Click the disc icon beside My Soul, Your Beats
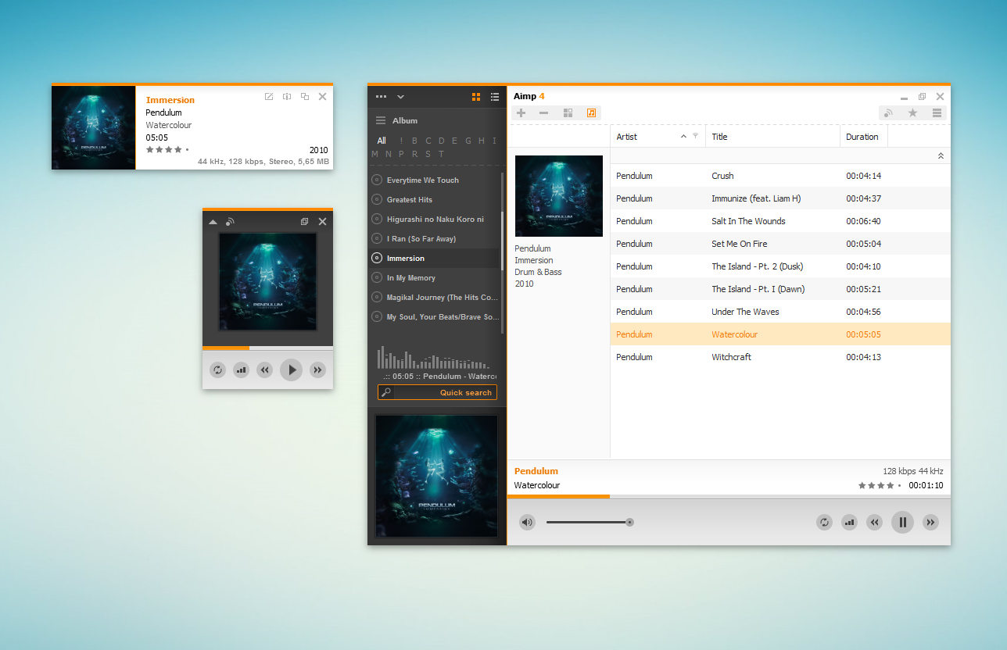 [x=377, y=316]
